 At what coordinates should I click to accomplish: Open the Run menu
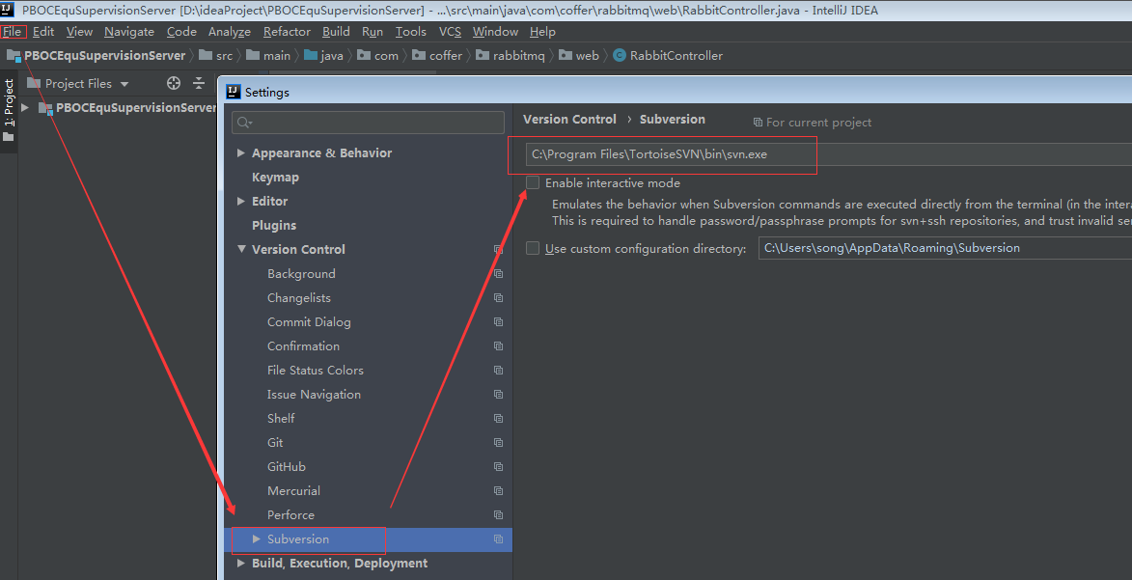pos(373,32)
